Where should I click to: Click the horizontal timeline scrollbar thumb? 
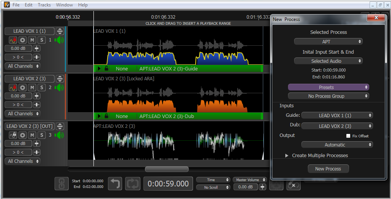pyautogui.click(x=167, y=169)
